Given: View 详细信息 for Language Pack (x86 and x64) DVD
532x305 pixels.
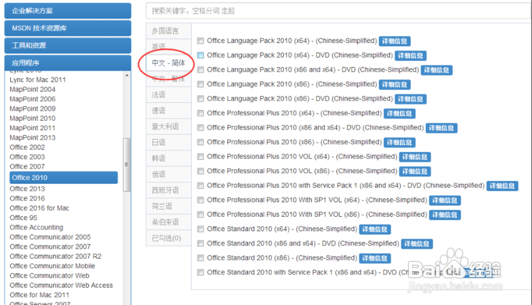Looking at the screenshot, I should [x=436, y=70].
